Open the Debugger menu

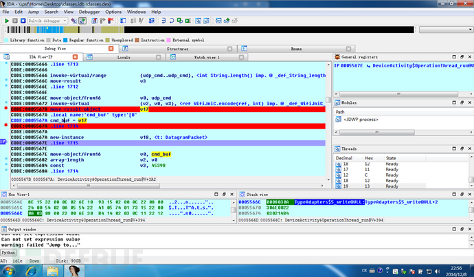tap(89, 12)
